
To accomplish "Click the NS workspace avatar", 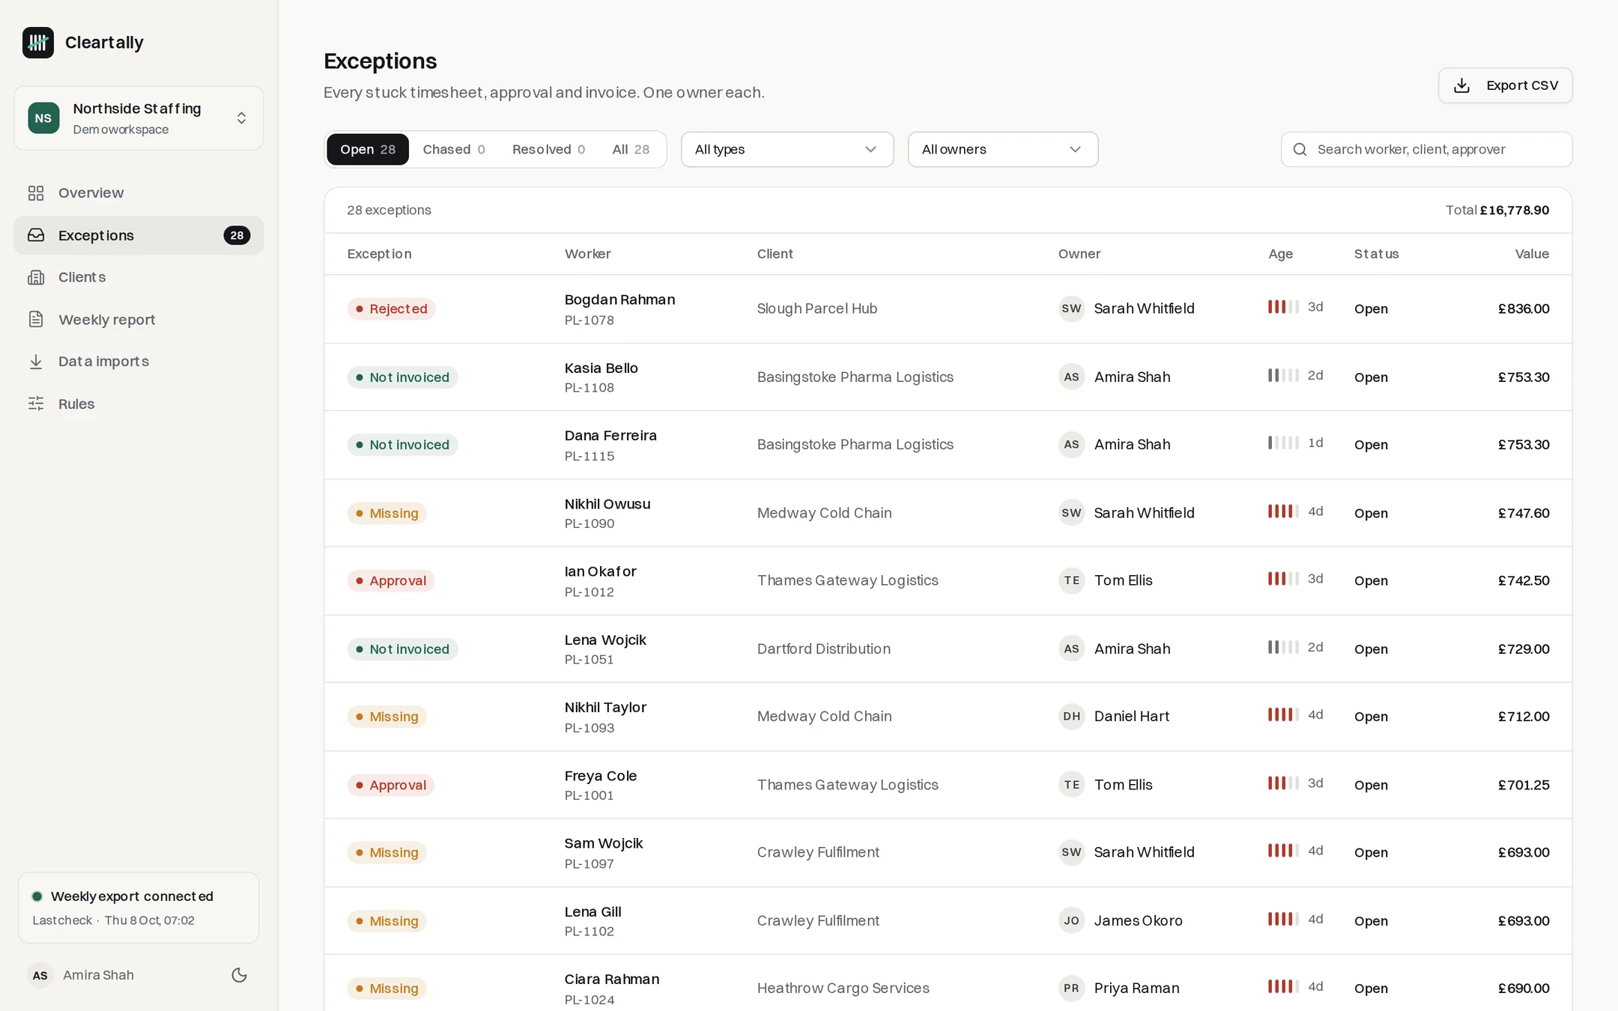I will 43,118.
